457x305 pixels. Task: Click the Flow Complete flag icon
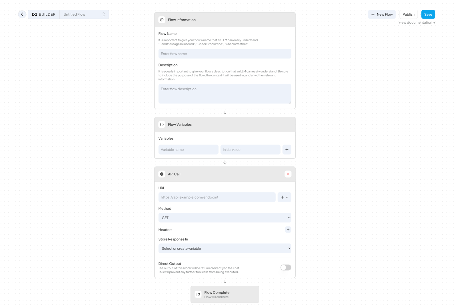click(198, 294)
